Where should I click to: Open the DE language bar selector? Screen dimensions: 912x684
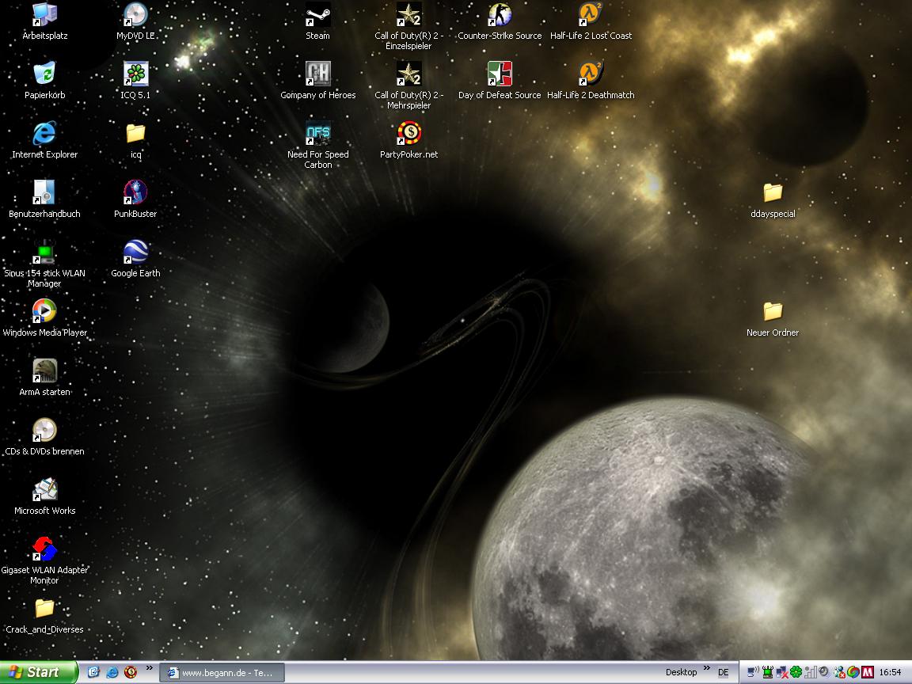click(724, 672)
